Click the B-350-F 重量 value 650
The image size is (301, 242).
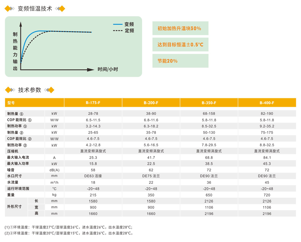tap(209, 195)
